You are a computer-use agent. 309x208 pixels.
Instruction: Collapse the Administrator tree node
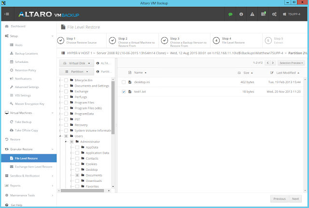pos(66,142)
